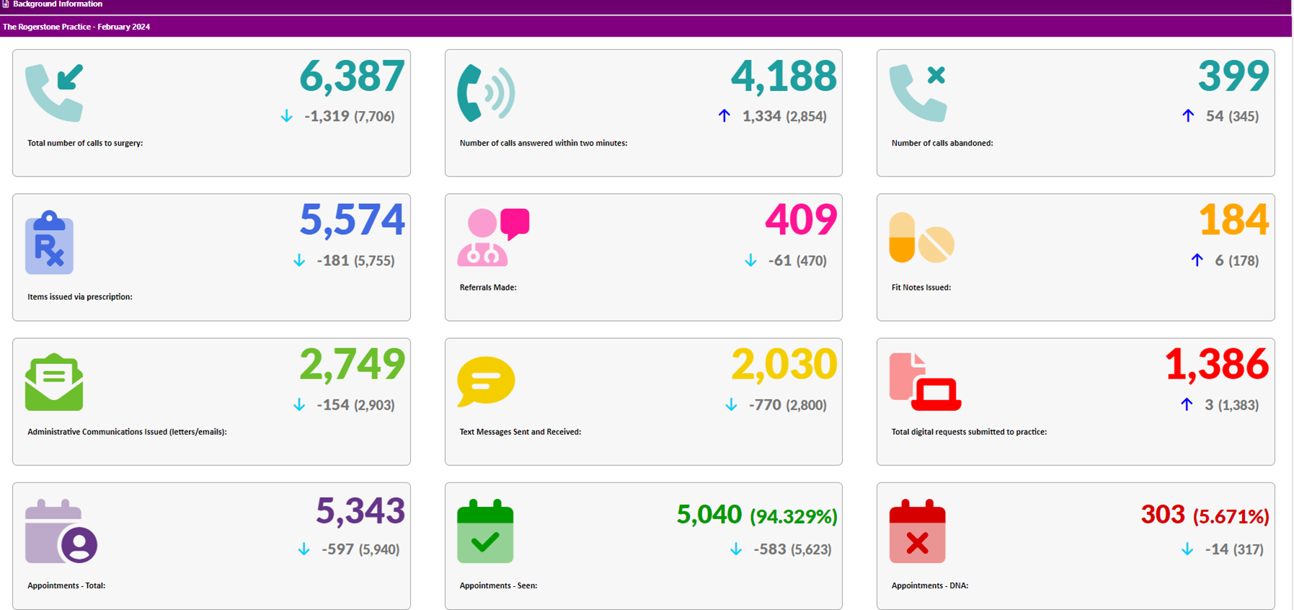The height and width of the screenshot is (610, 1294).
Task: Click 'Number of calls abandoned' label
Action: point(942,143)
